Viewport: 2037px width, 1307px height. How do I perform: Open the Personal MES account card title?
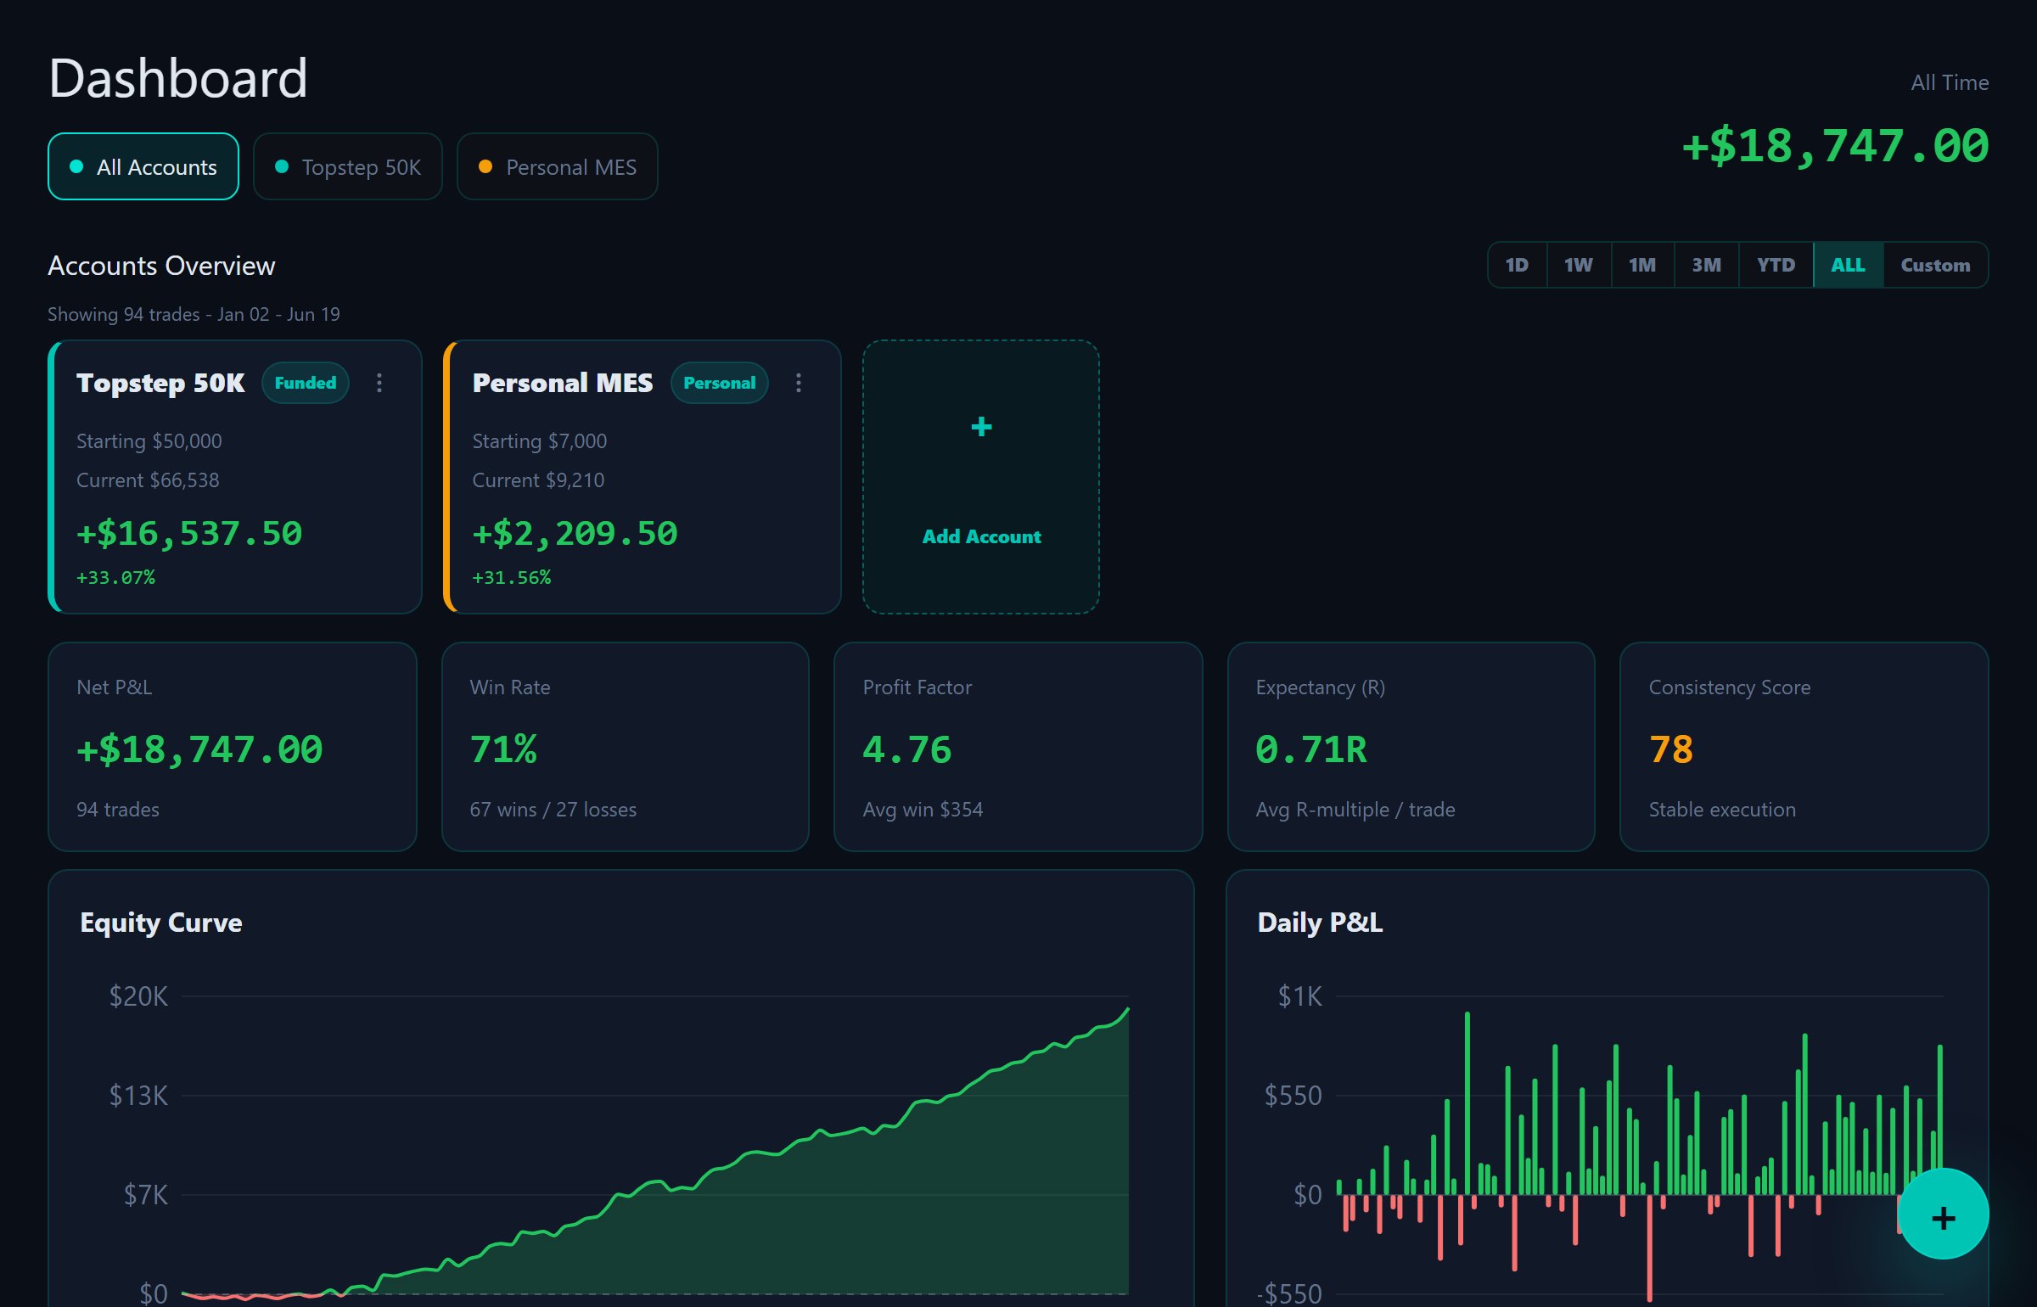pyautogui.click(x=563, y=383)
